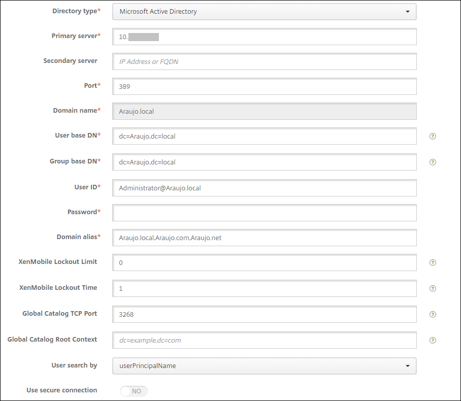This screenshot has height=401, width=461.
Task: Click the Global Catalog TCP Port field
Action: [x=264, y=315]
